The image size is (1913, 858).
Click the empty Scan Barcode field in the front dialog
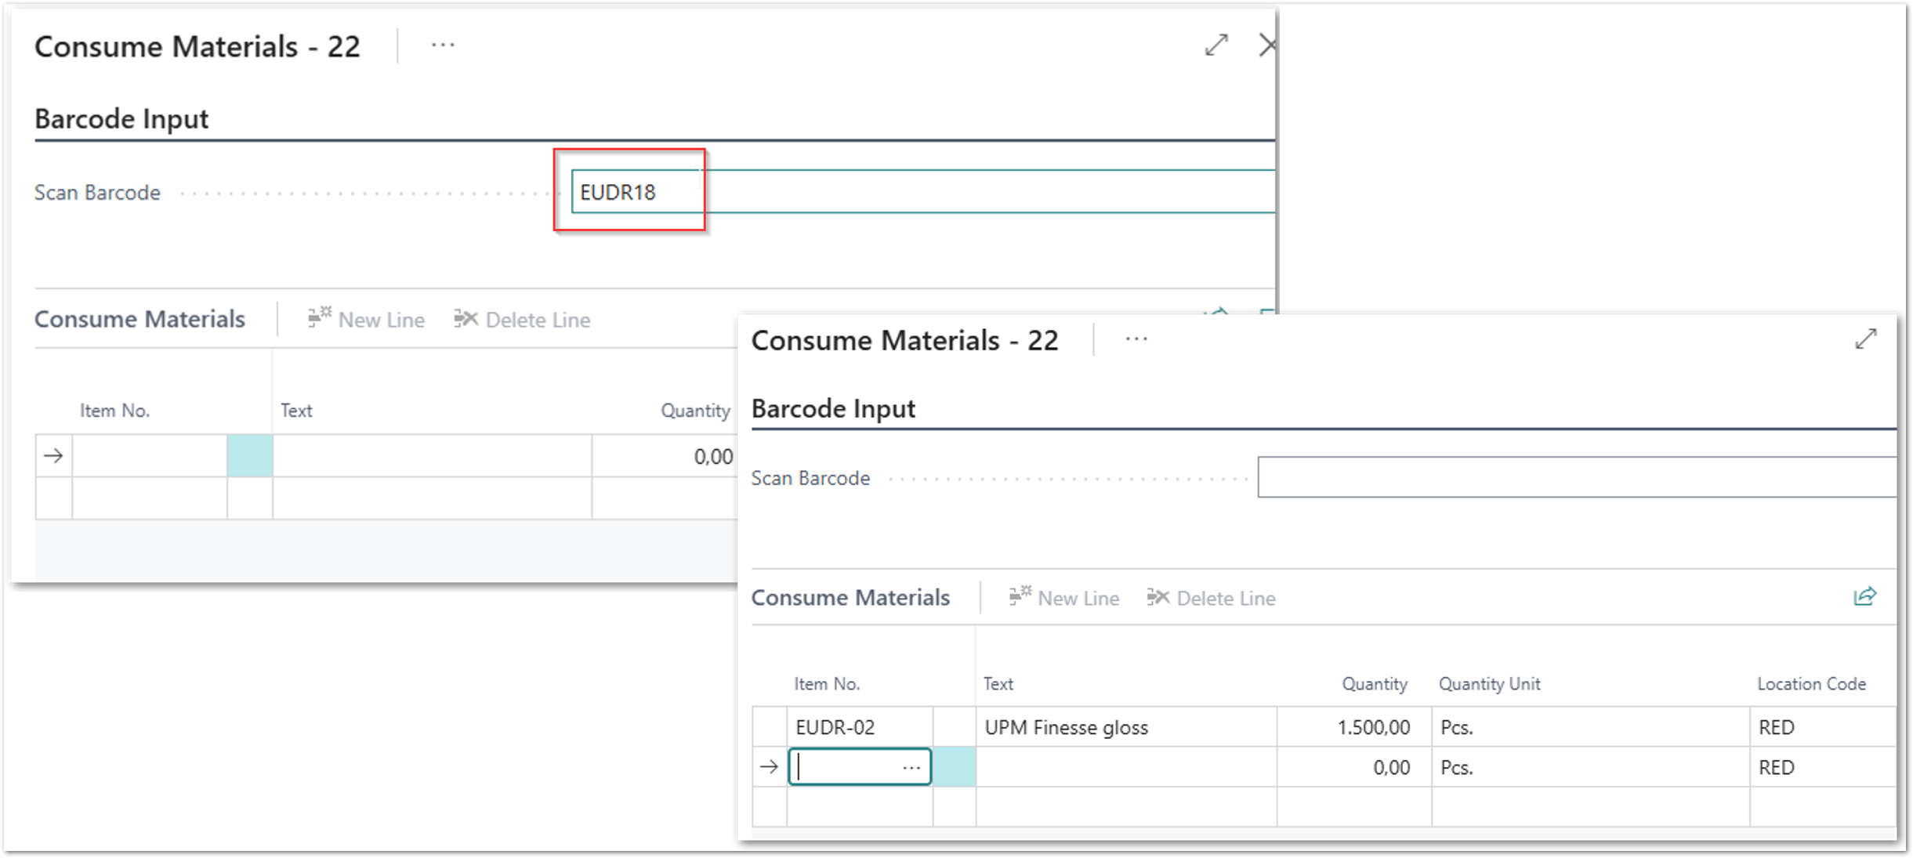[x=1575, y=477]
